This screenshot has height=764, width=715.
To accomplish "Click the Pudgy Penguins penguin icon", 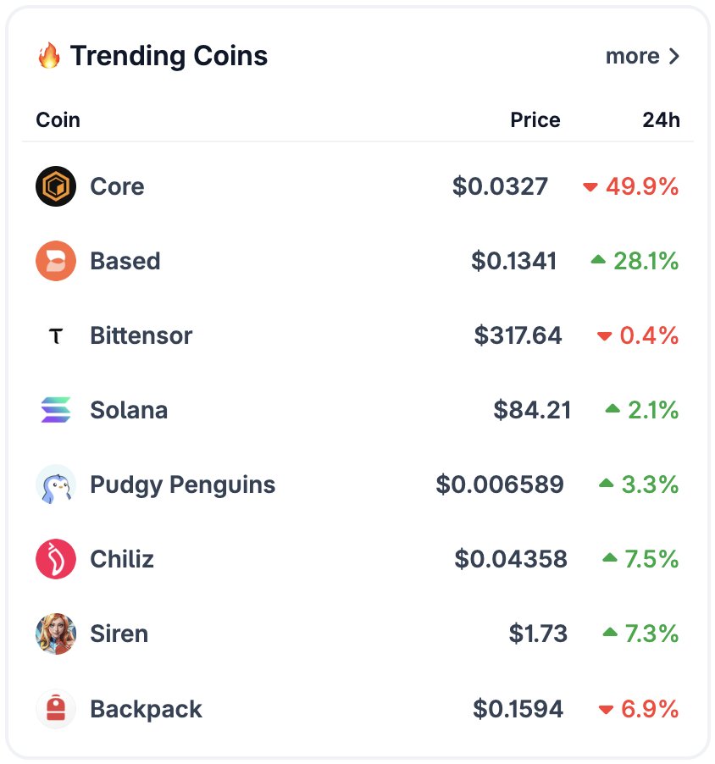I will (56, 484).
